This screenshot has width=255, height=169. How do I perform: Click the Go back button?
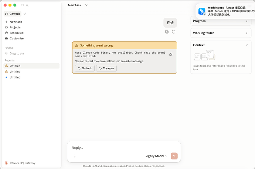tap(85, 68)
